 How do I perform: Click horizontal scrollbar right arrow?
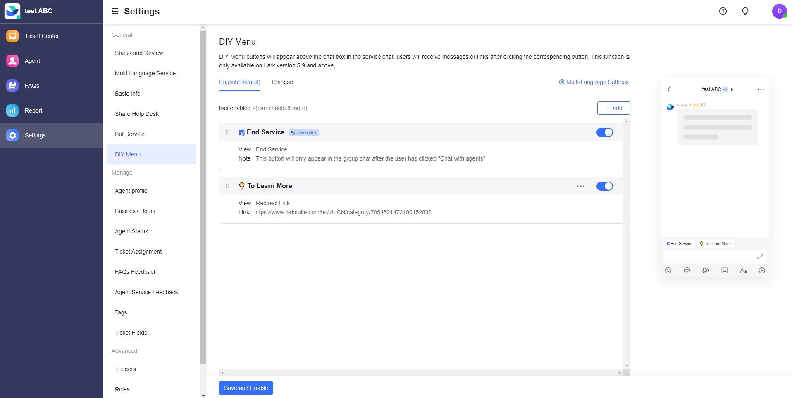pyautogui.click(x=620, y=373)
